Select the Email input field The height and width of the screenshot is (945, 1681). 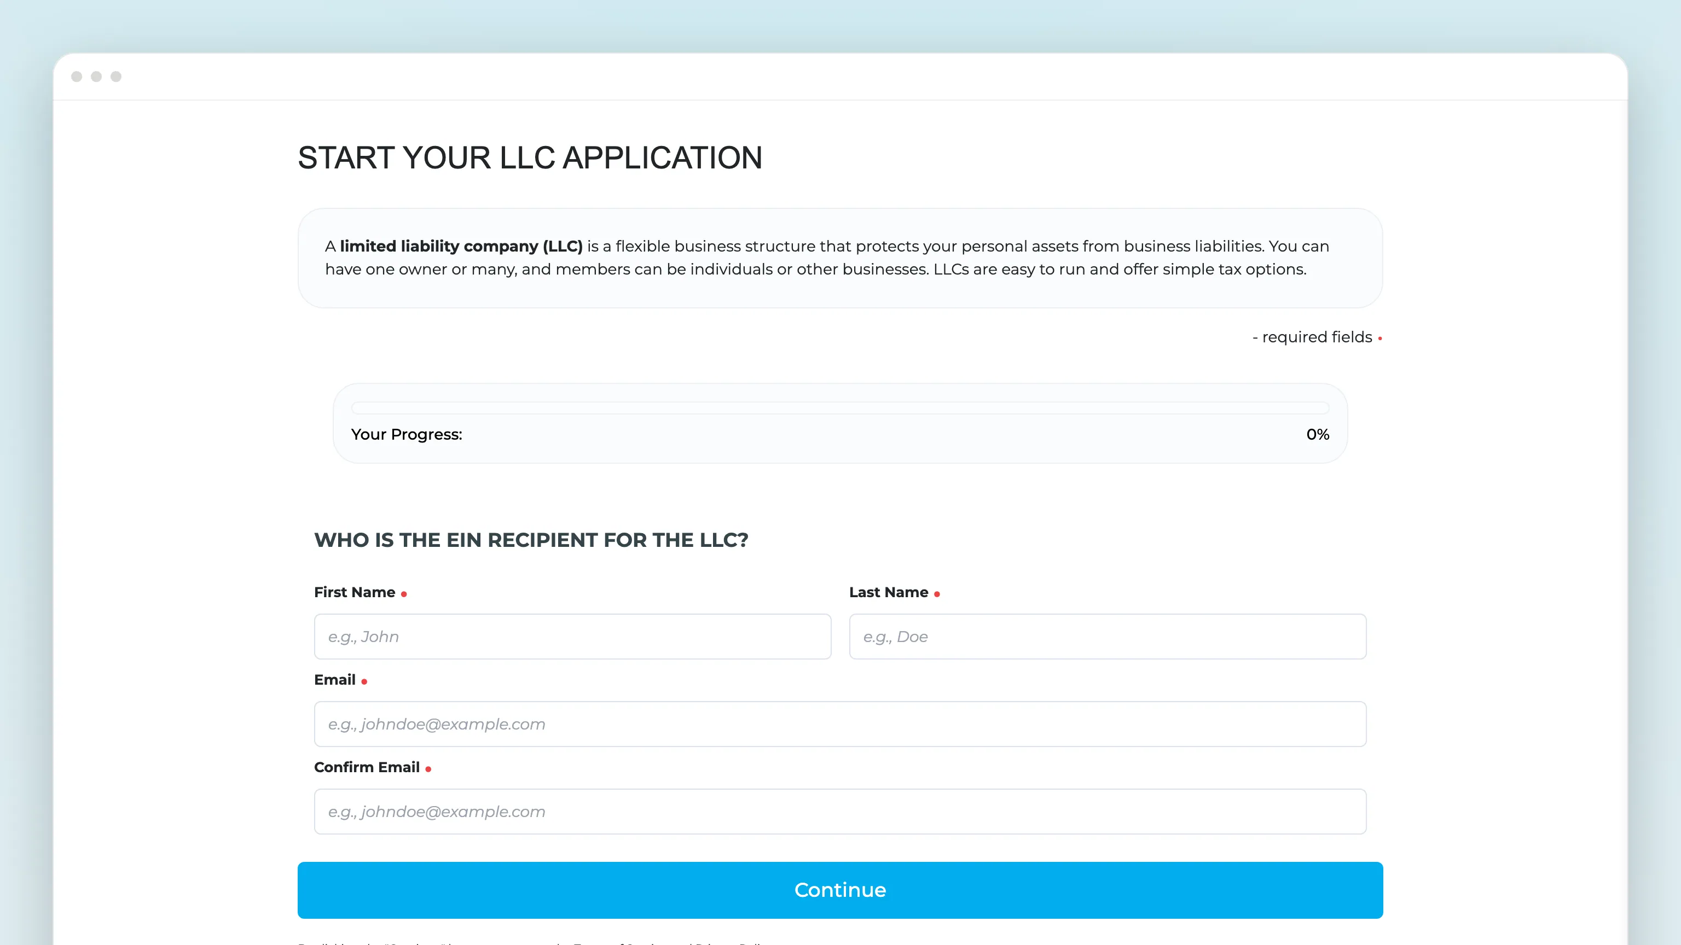pos(840,724)
